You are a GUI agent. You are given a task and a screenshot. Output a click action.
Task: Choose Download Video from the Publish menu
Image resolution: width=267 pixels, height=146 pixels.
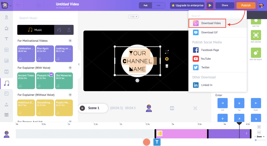(207, 23)
